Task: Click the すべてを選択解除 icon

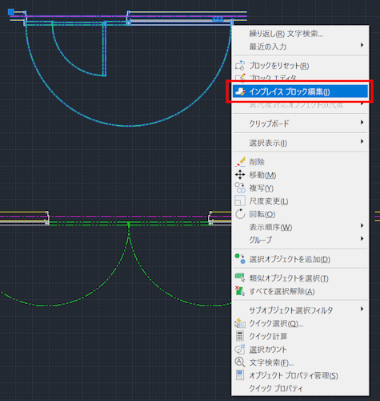Action: point(240,291)
